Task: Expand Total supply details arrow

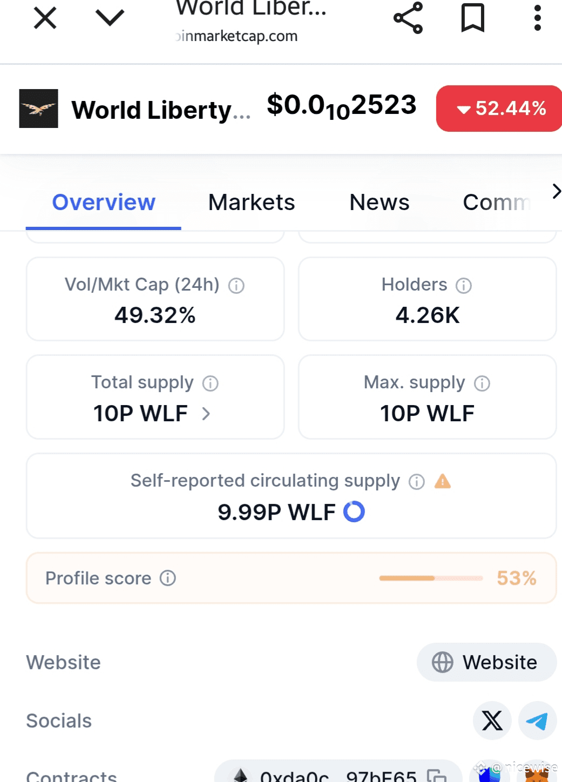Action: tap(206, 414)
